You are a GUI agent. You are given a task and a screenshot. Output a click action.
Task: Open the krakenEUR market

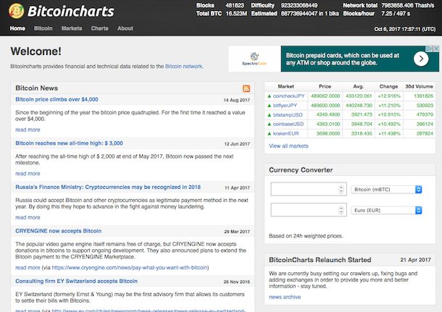pos(285,133)
